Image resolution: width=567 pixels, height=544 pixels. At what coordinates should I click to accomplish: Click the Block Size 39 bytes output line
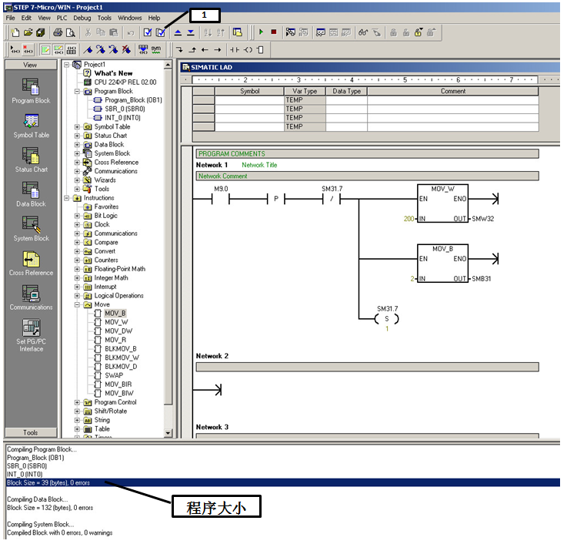[50, 482]
